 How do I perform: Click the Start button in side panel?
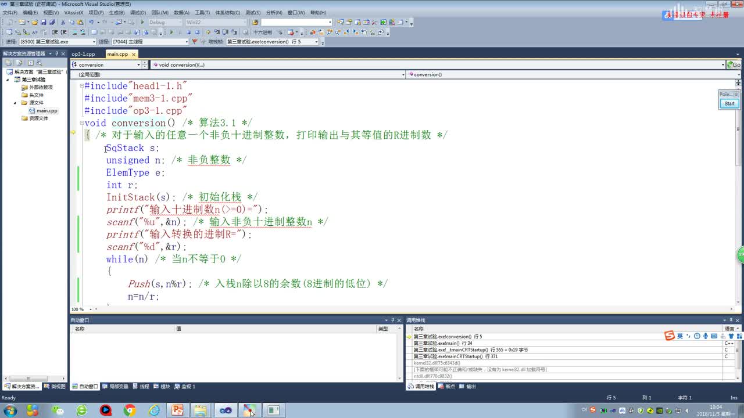pyautogui.click(x=729, y=103)
